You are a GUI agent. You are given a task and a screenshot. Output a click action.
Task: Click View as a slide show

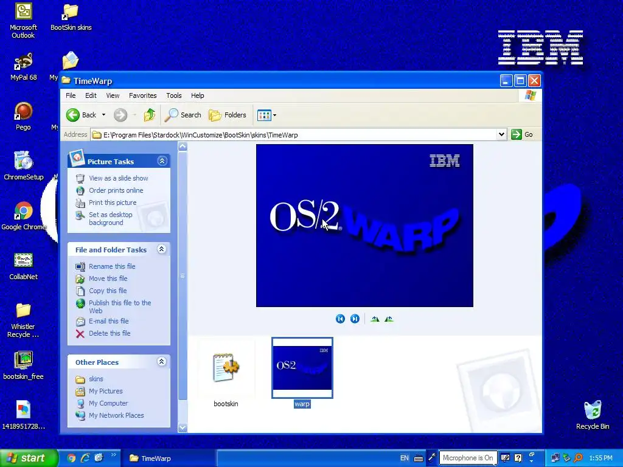[119, 178]
